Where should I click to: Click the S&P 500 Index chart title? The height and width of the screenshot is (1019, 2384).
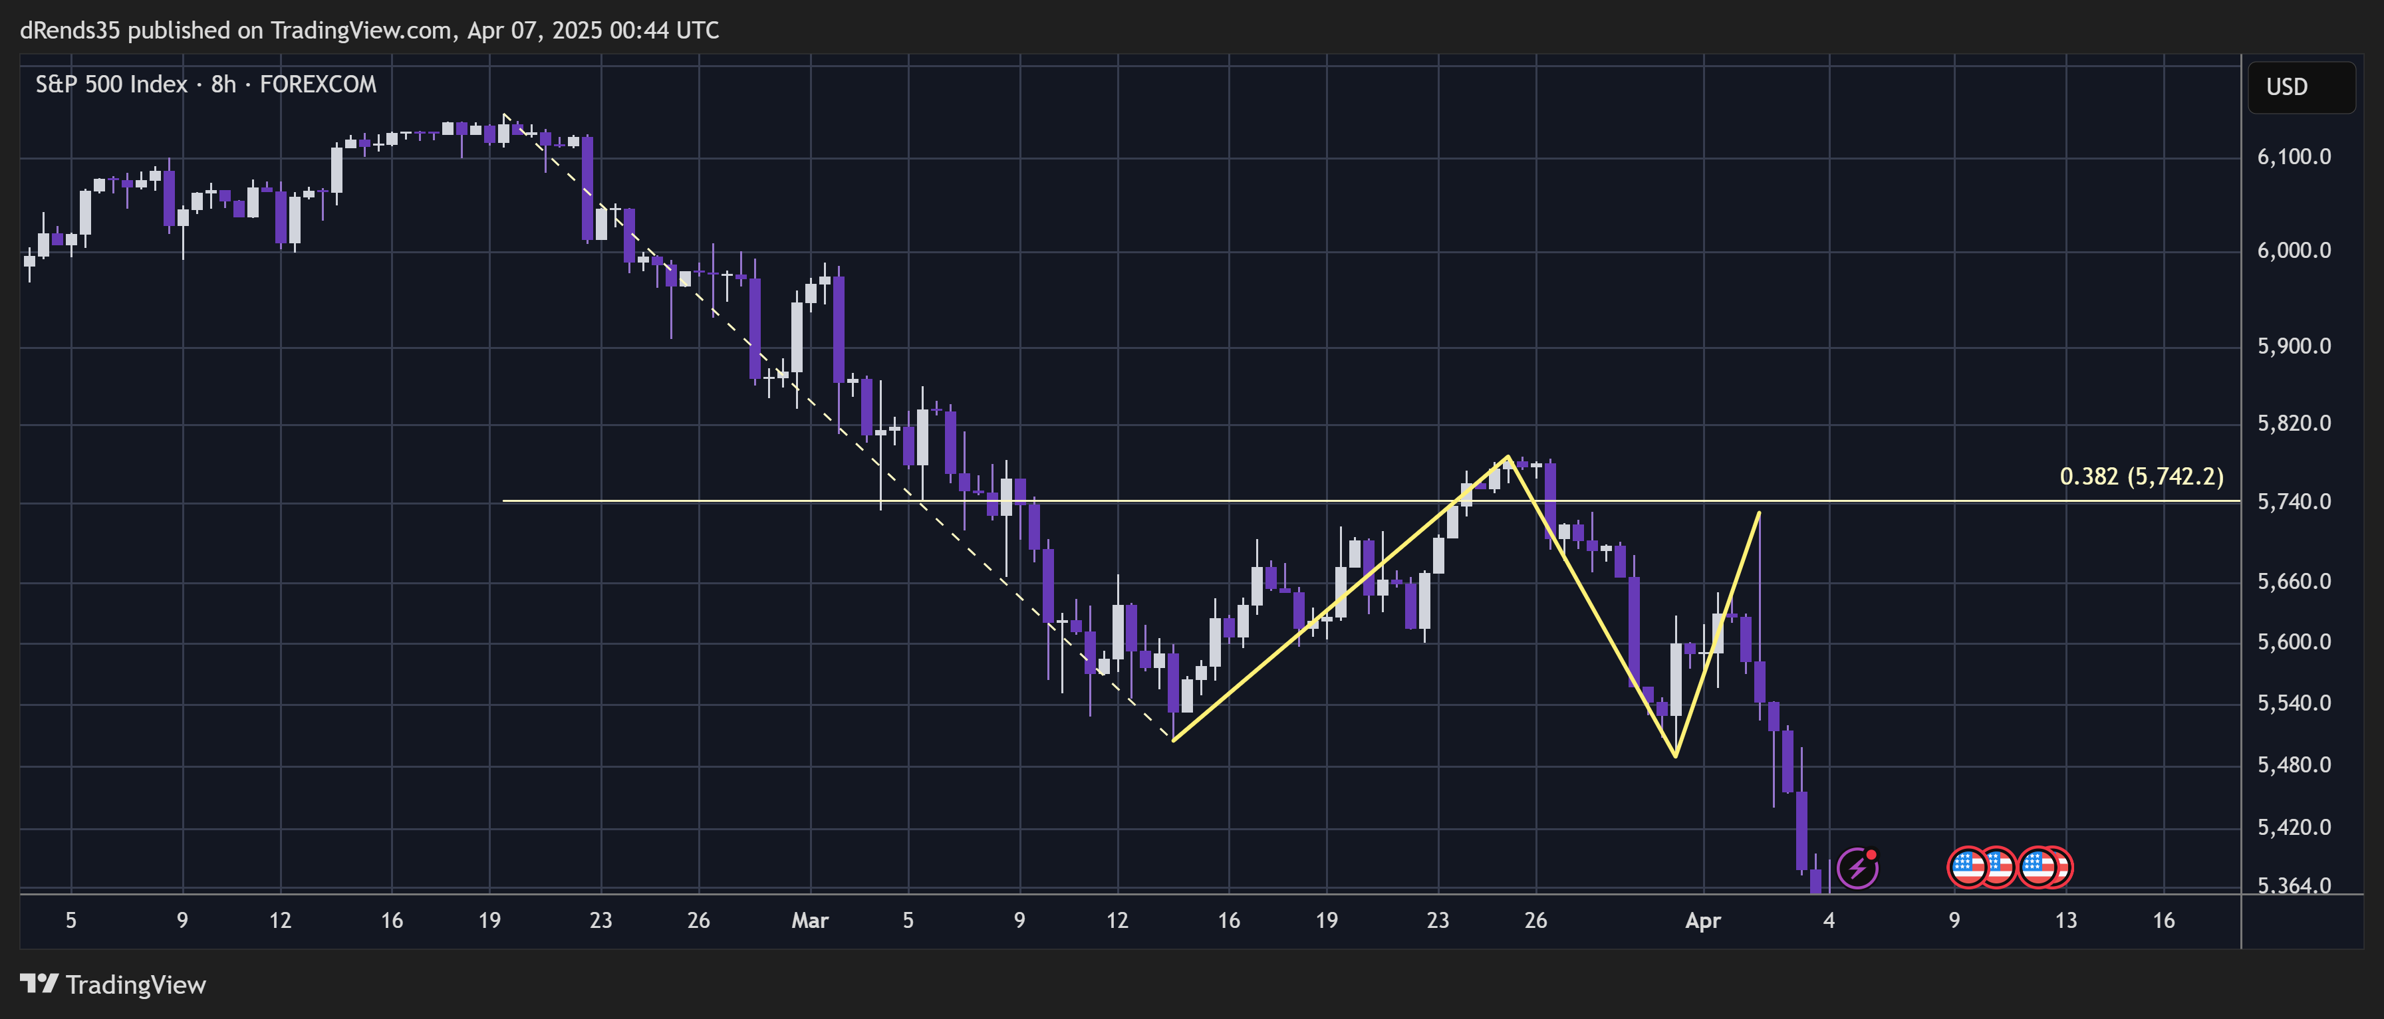tap(205, 84)
